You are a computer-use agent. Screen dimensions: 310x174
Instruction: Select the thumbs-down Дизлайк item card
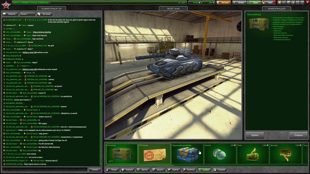click(285, 154)
